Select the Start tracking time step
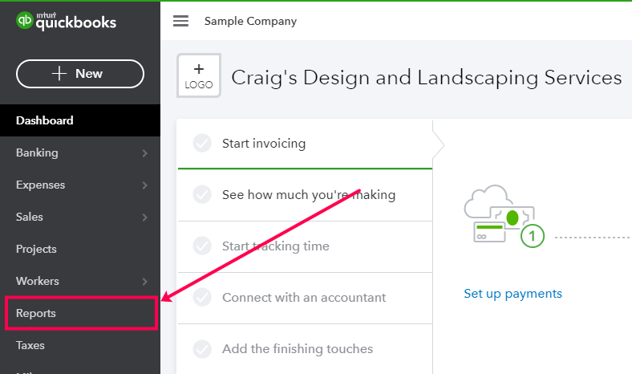The width and height of the screenshot is (632, 374). tap(305, 246)
